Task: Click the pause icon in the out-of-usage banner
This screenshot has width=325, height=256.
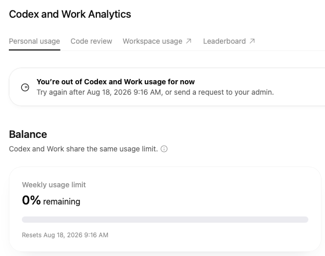Action: pos(26,87)
